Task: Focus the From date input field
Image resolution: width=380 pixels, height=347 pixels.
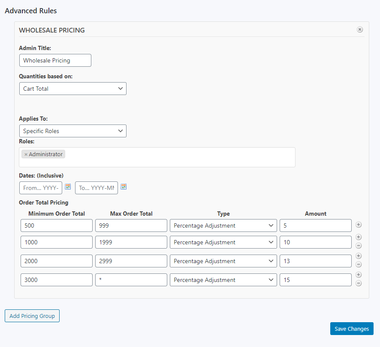Action: [x=41, y=188]
